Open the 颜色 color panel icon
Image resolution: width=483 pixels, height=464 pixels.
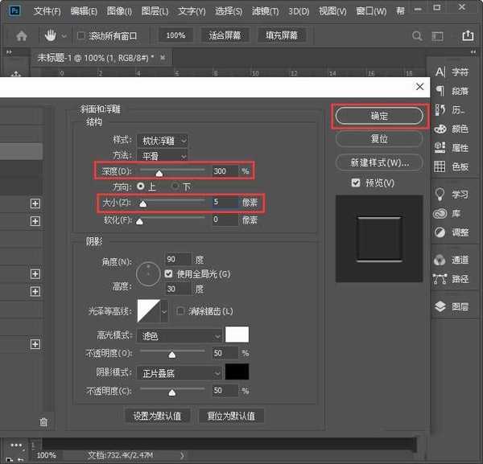click(440, 129)
